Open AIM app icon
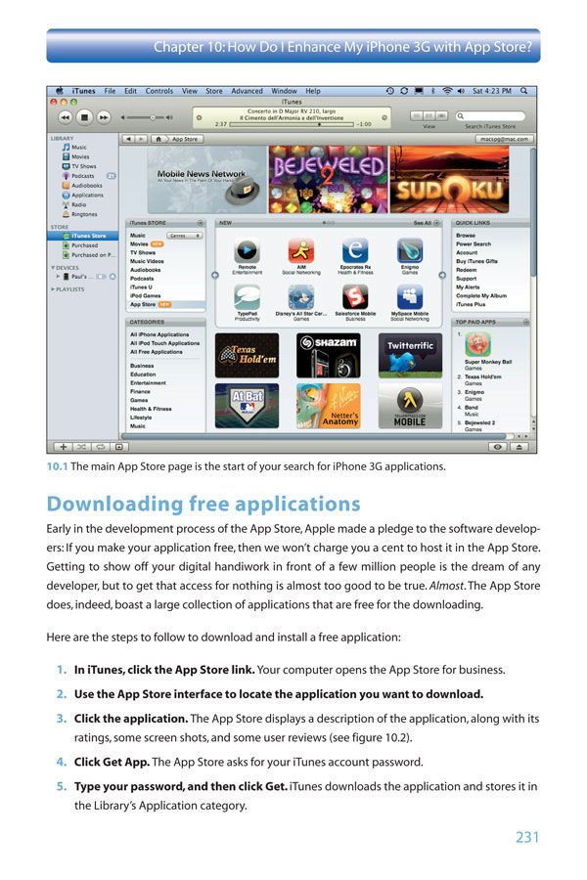 301,250
